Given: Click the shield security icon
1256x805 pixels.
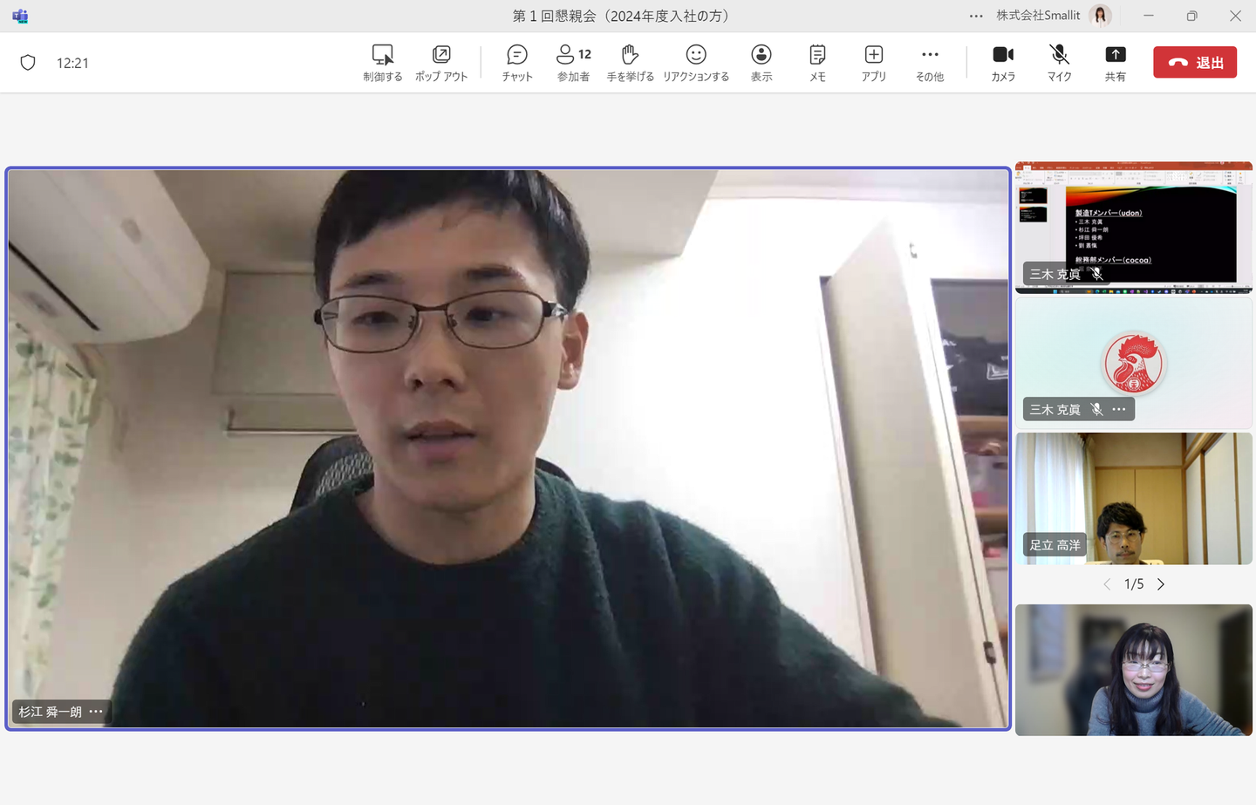Looking at the screenshot, I should (28, 63).
